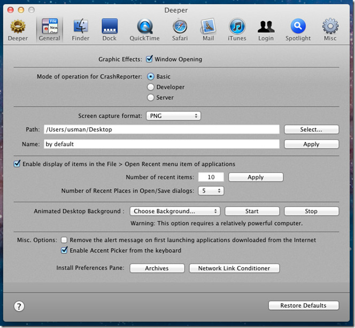Install the Network Link Conditioner pane
The height and width of the screenshot is (328, 355).
(x=234, y=268)
